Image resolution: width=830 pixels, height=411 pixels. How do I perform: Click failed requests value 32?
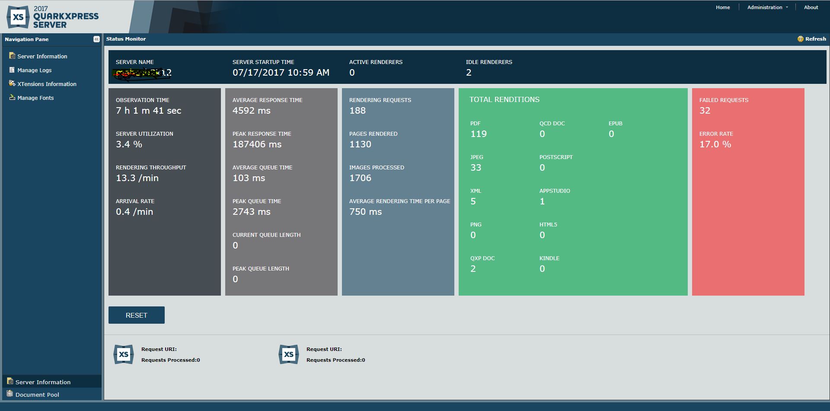point(705,111)
